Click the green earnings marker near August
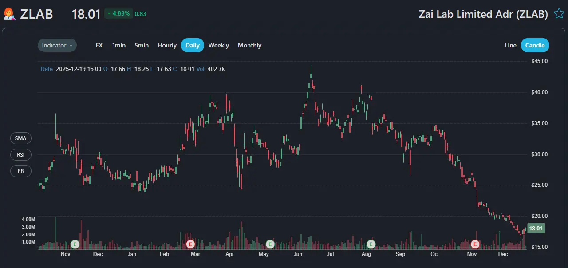 pos(371,244)
